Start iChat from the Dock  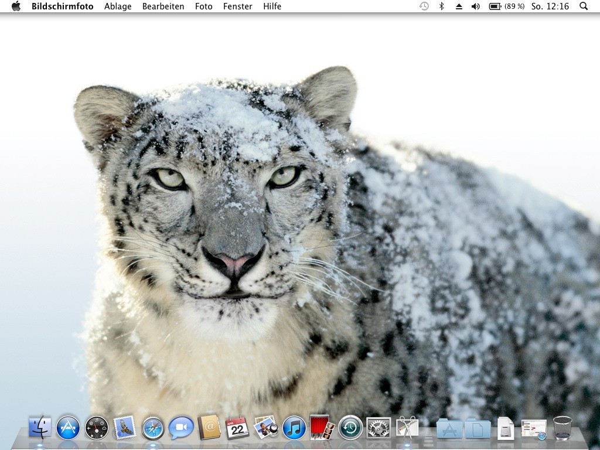coord(181,428)
